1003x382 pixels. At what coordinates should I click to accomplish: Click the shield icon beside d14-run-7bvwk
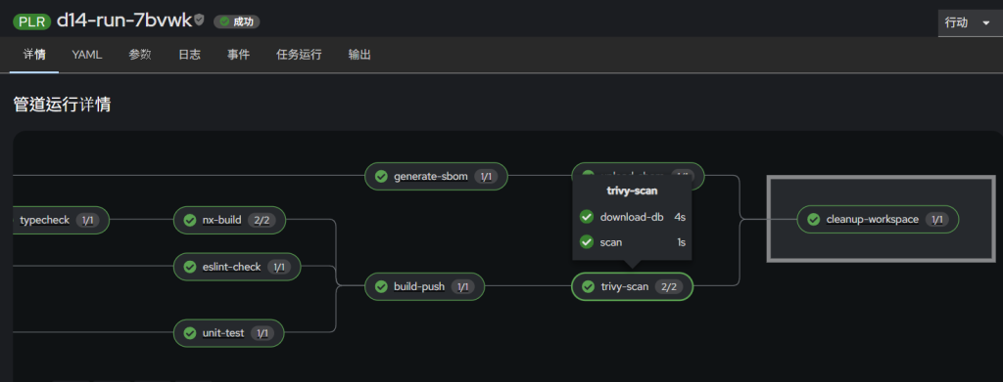pos(200,21)
